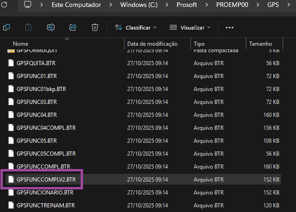This screenshot has width=296, height=212.
Task: Click the 120 KB size of GPSFUNCTREINAM.BTR
Action: tap(271, 205)
